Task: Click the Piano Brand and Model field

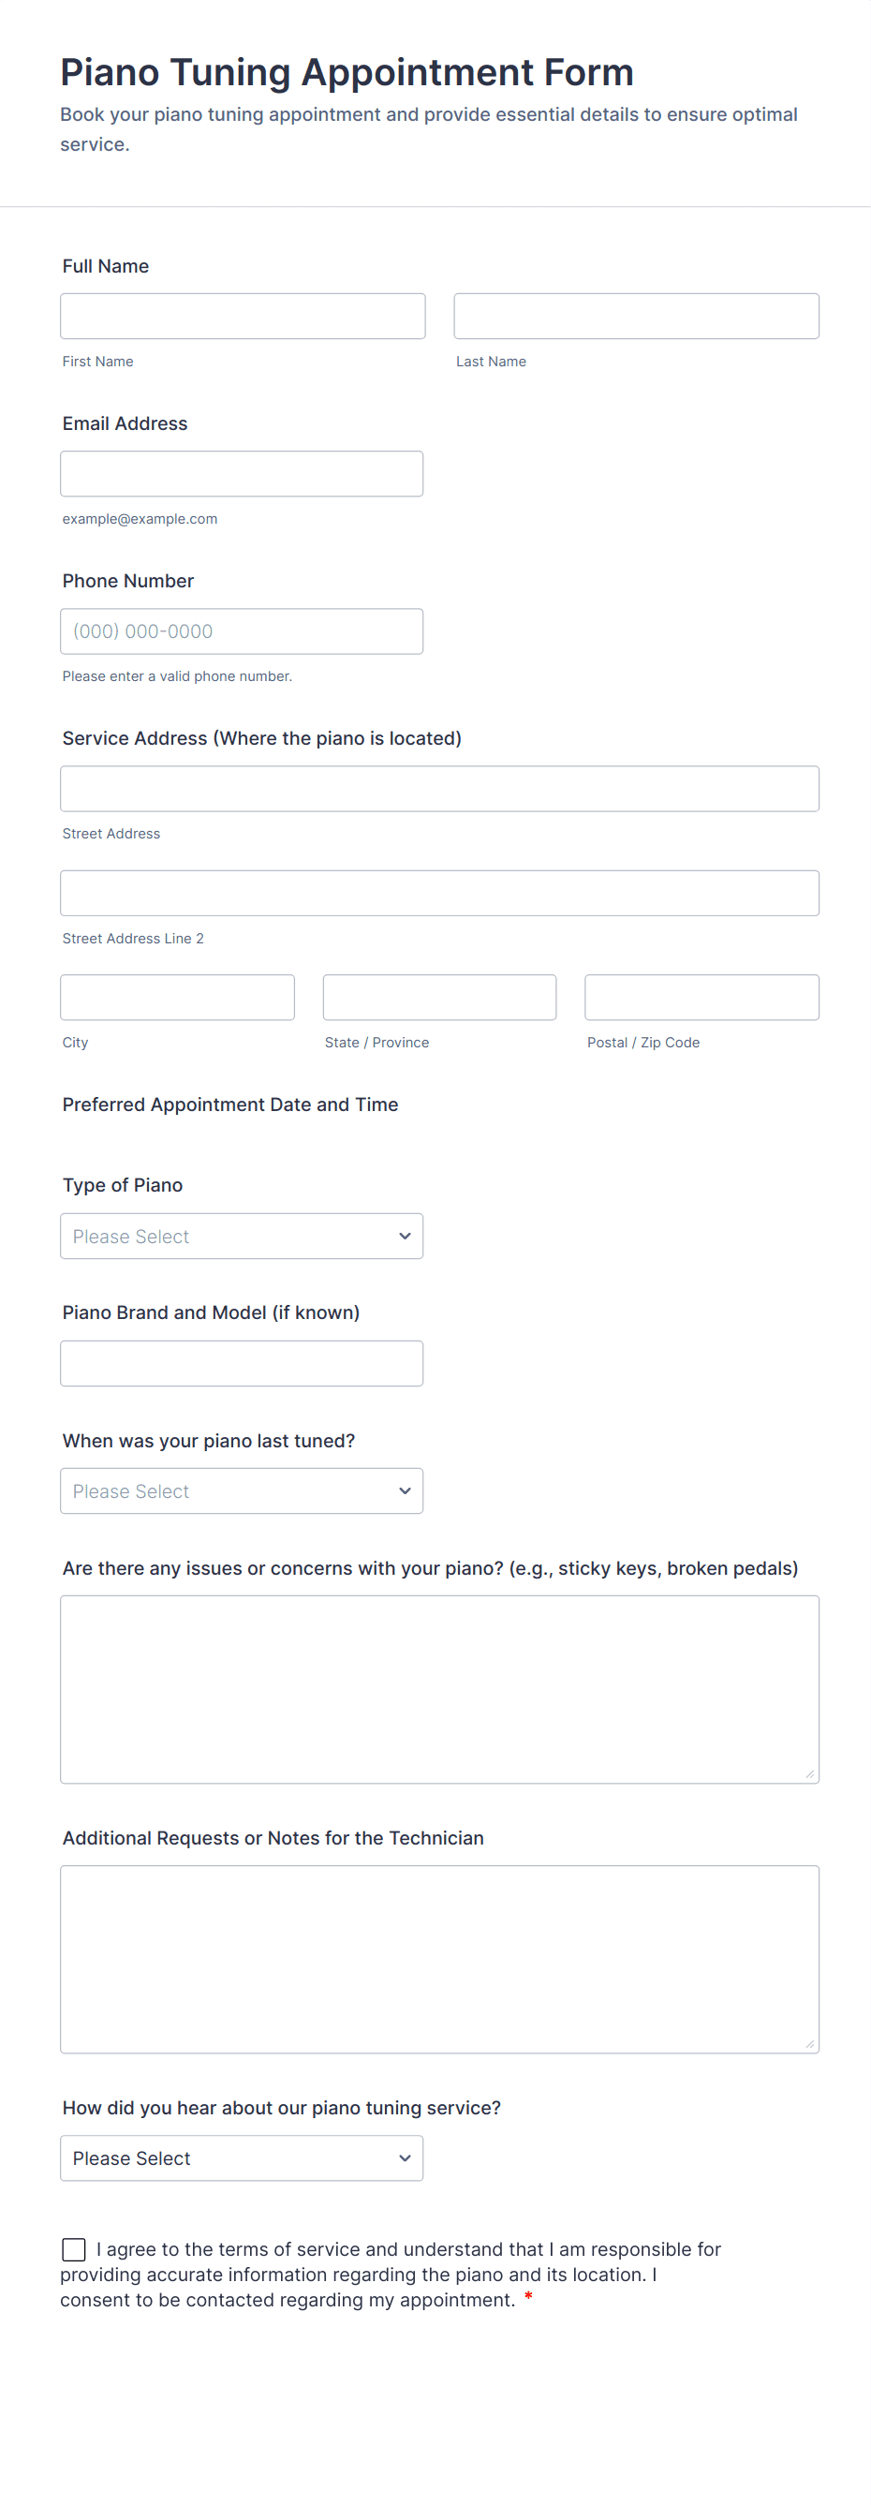Action: click(241, 1363)
